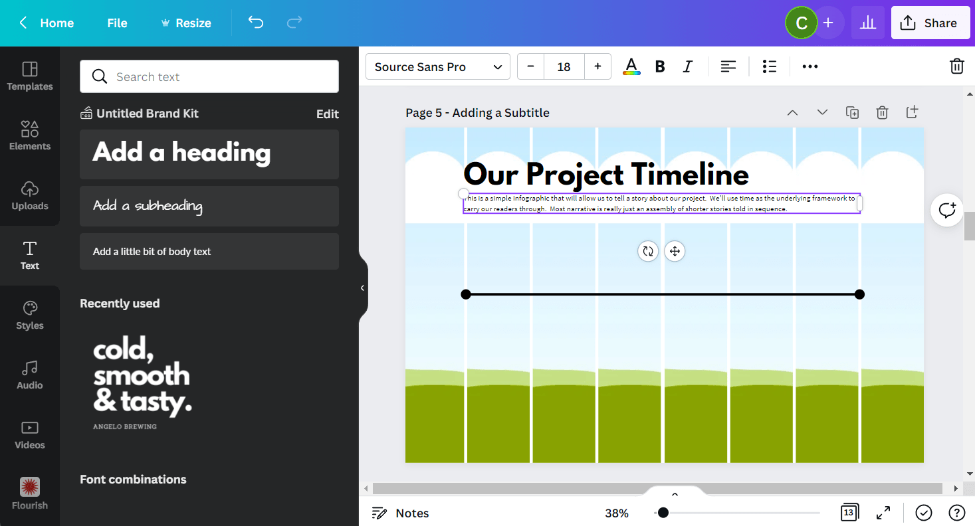Click inside the Search text field
975x526 pixels.
pyautogui.click(x=209, y=76)
